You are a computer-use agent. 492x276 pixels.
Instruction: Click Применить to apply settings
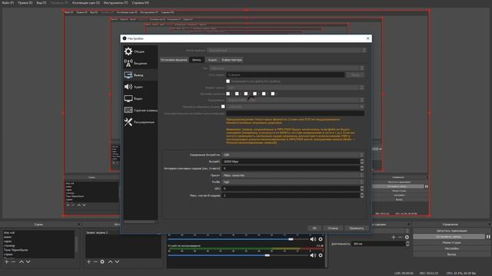coord(357,228)
